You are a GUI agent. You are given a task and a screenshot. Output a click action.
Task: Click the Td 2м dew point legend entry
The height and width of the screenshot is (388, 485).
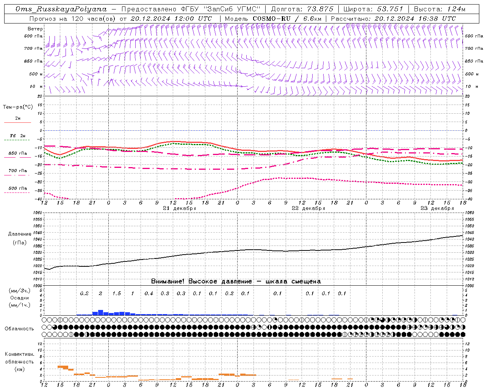pyautogui.click(x=17, y=136)
